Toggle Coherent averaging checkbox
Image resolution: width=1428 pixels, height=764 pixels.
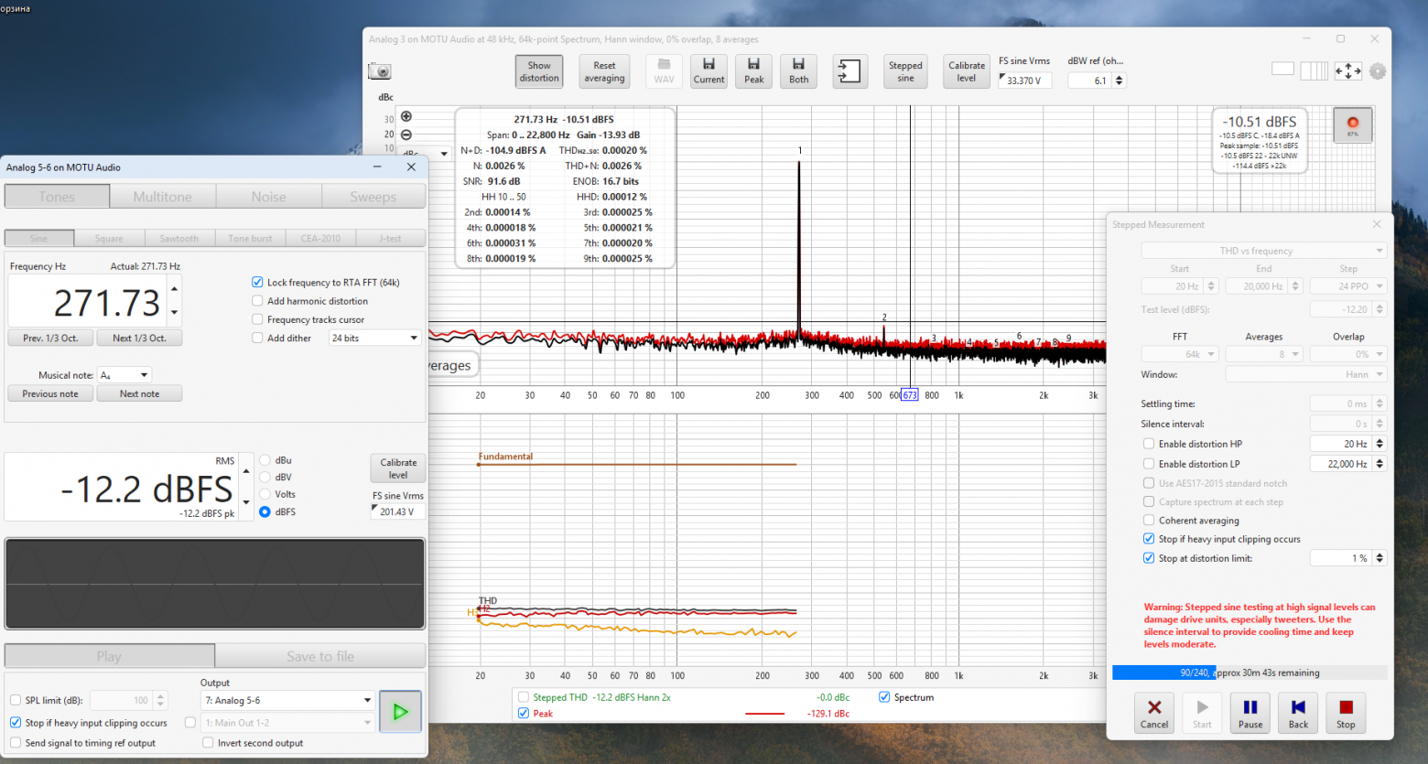click(1149, 521)
